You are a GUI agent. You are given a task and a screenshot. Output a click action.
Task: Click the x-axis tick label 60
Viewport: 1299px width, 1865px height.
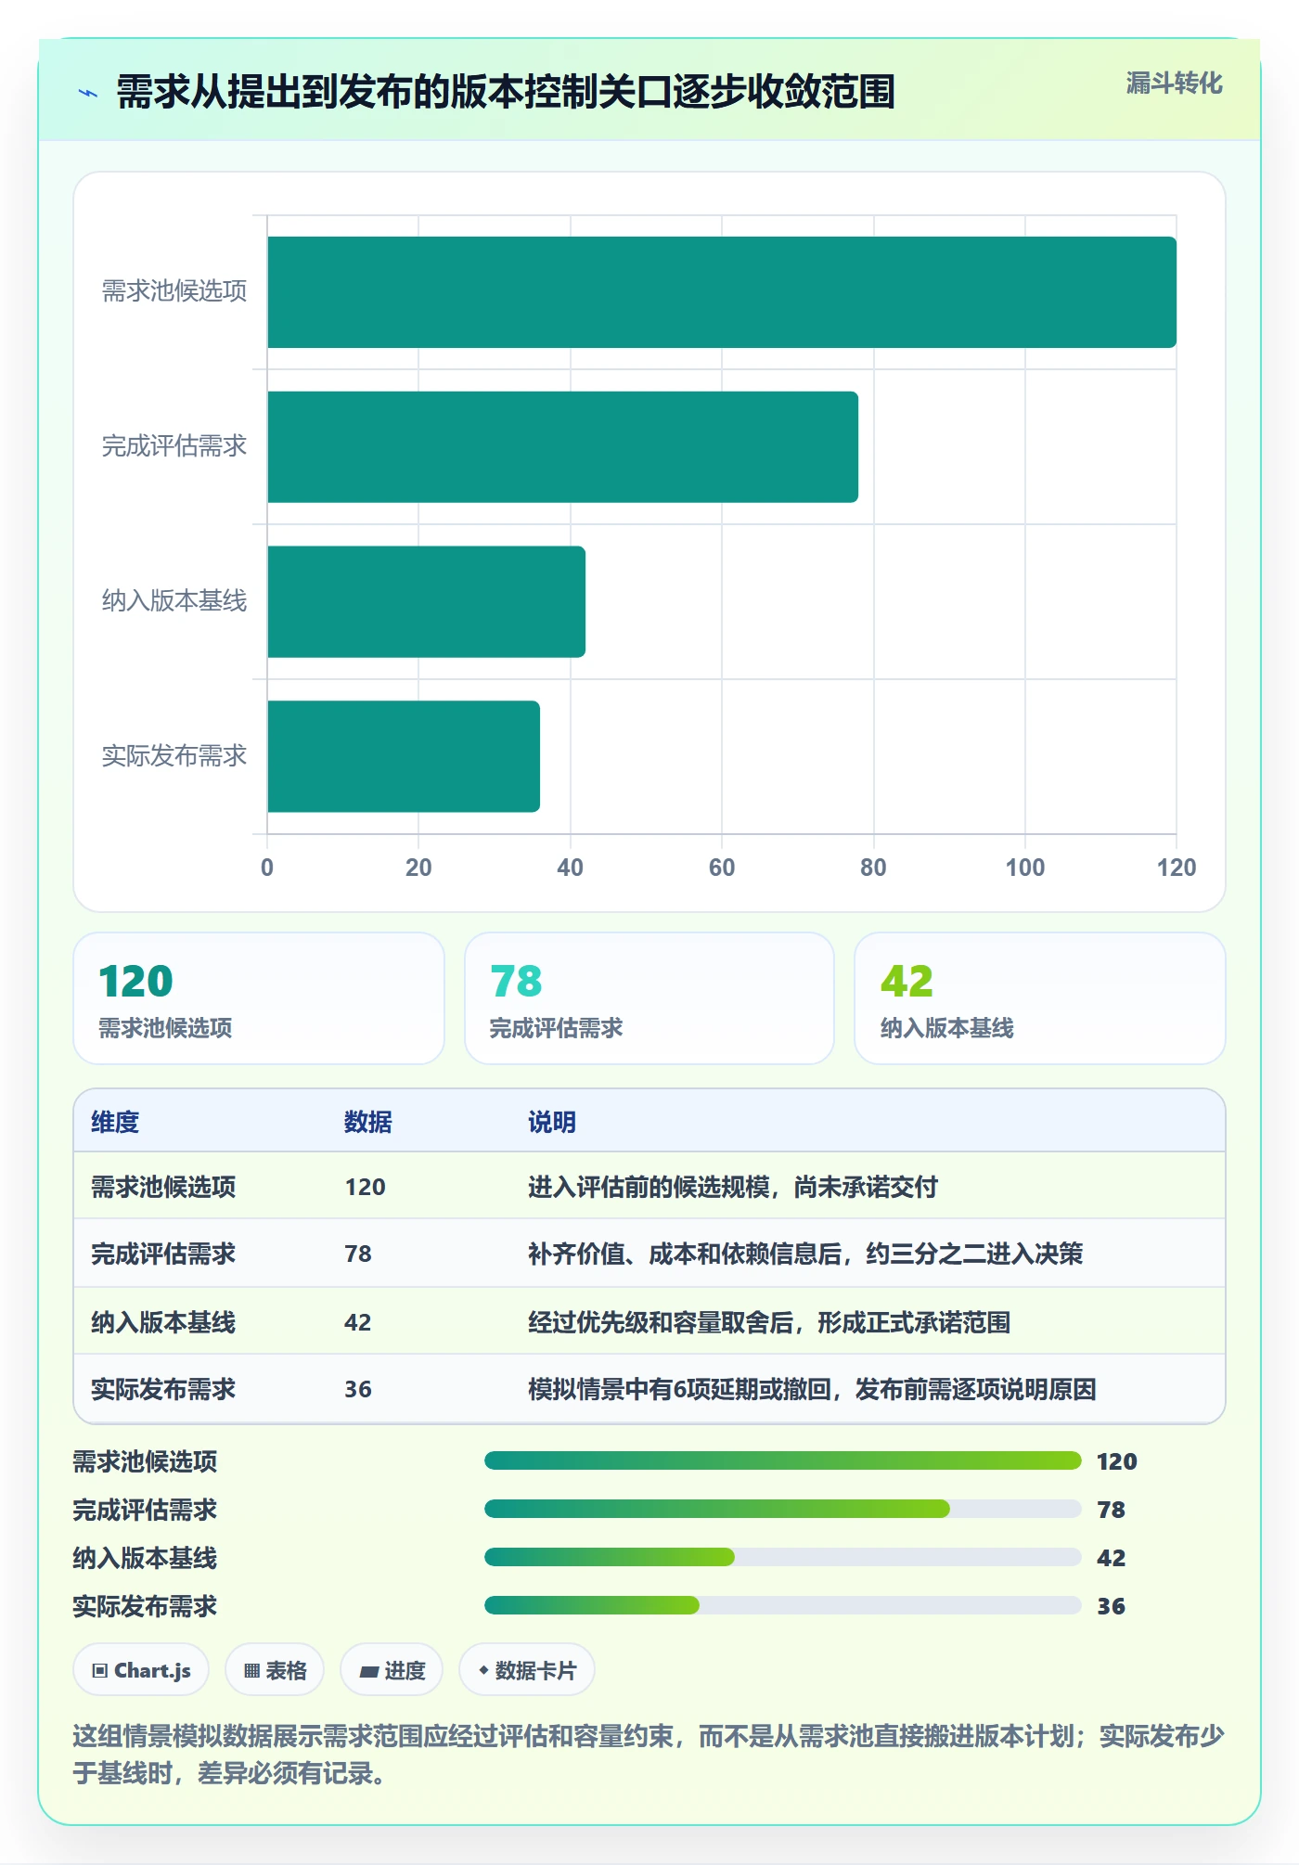point(722,868)
